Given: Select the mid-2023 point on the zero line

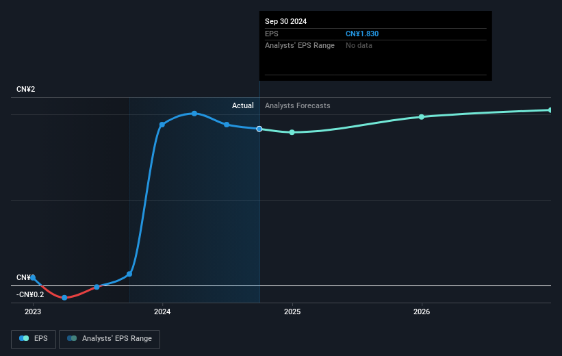Looking at the screenshot, I should [x=97, y=287].
